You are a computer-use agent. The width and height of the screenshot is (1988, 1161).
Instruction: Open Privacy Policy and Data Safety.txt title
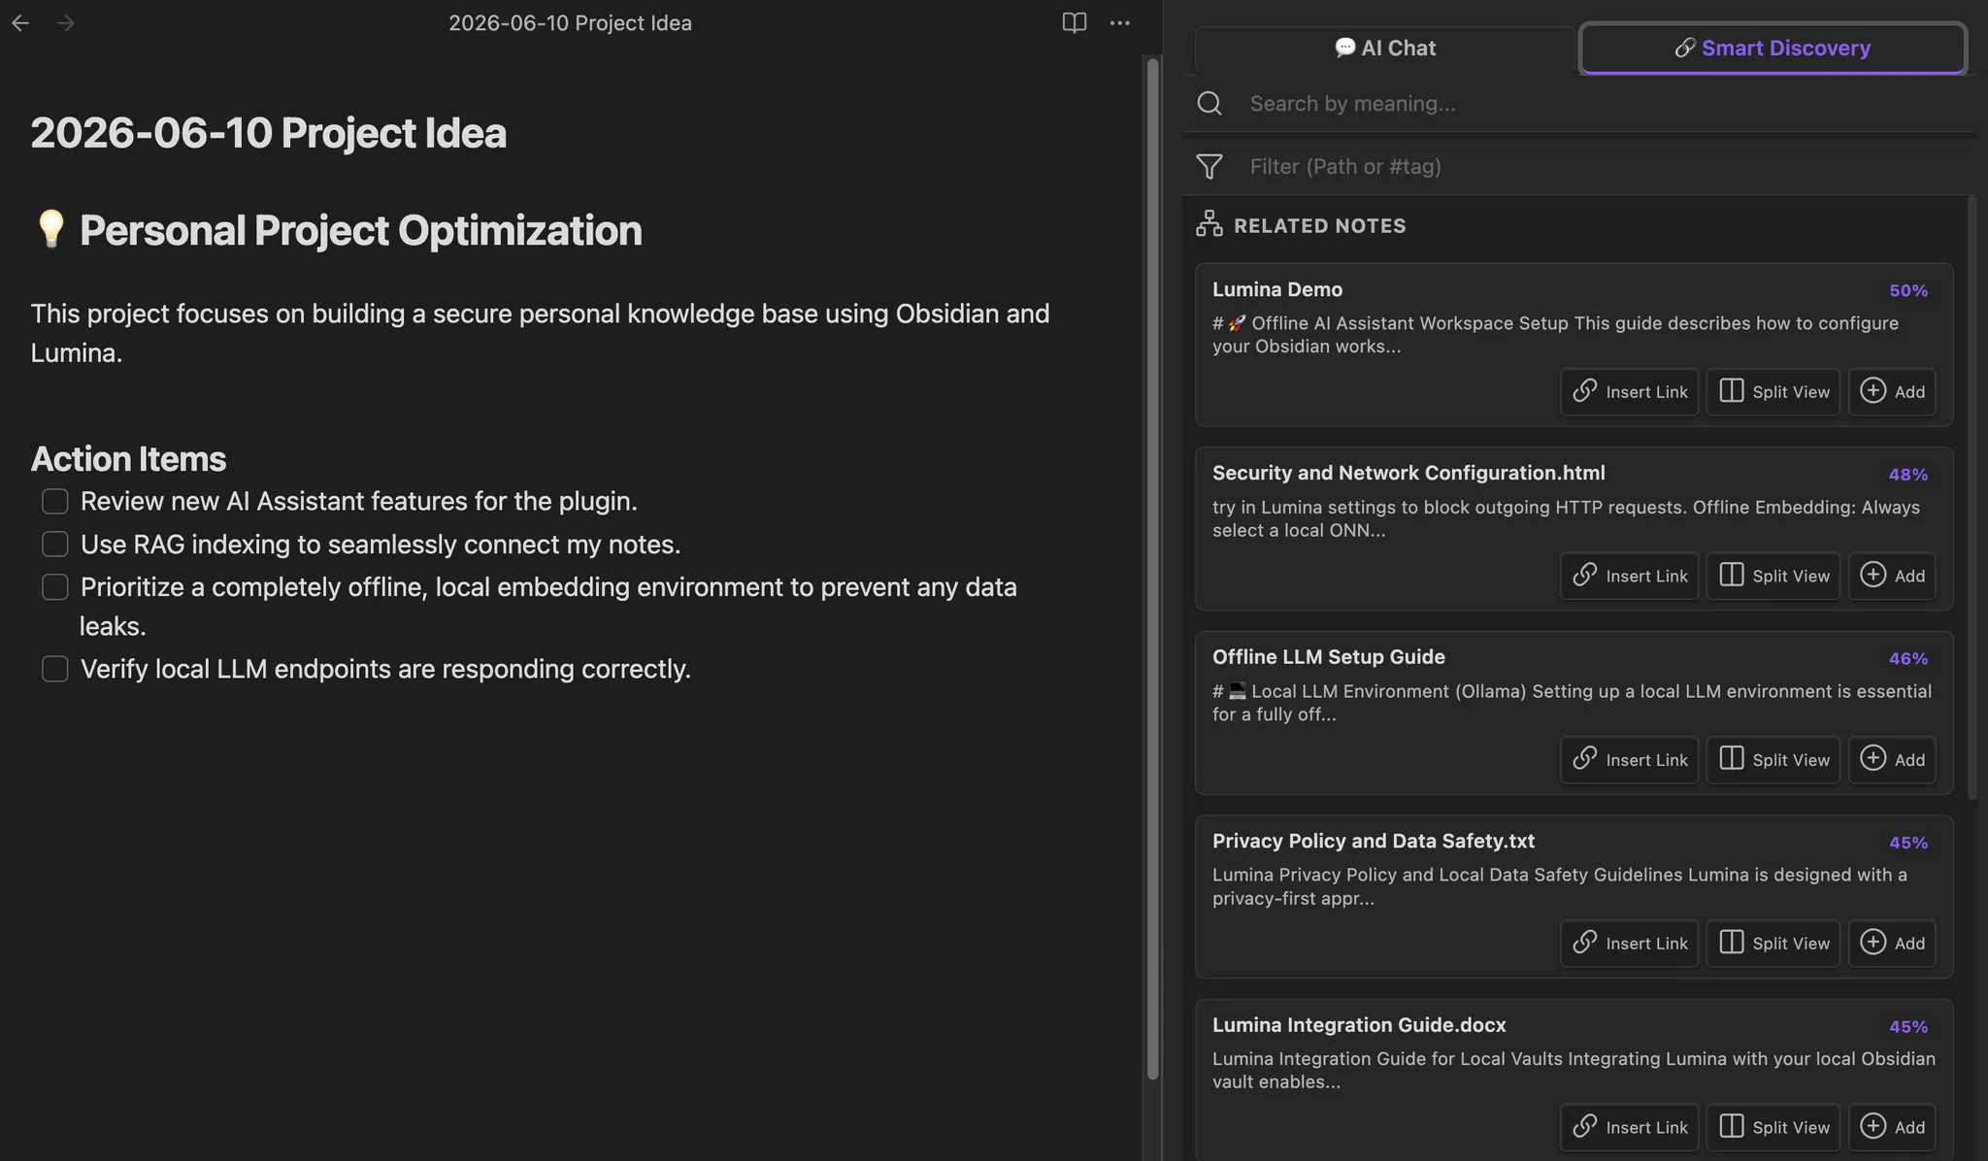tap(1374, 841)
